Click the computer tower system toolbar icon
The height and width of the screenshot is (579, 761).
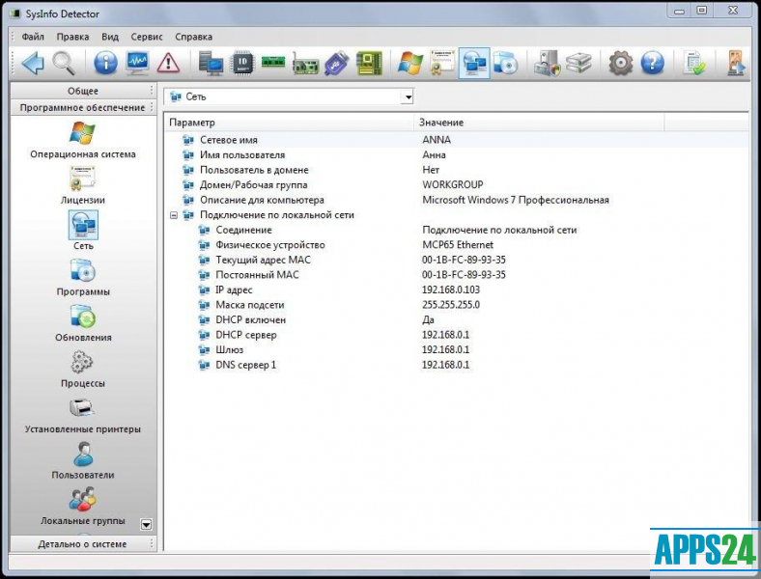pyautogui.click(x=211, y=63)
